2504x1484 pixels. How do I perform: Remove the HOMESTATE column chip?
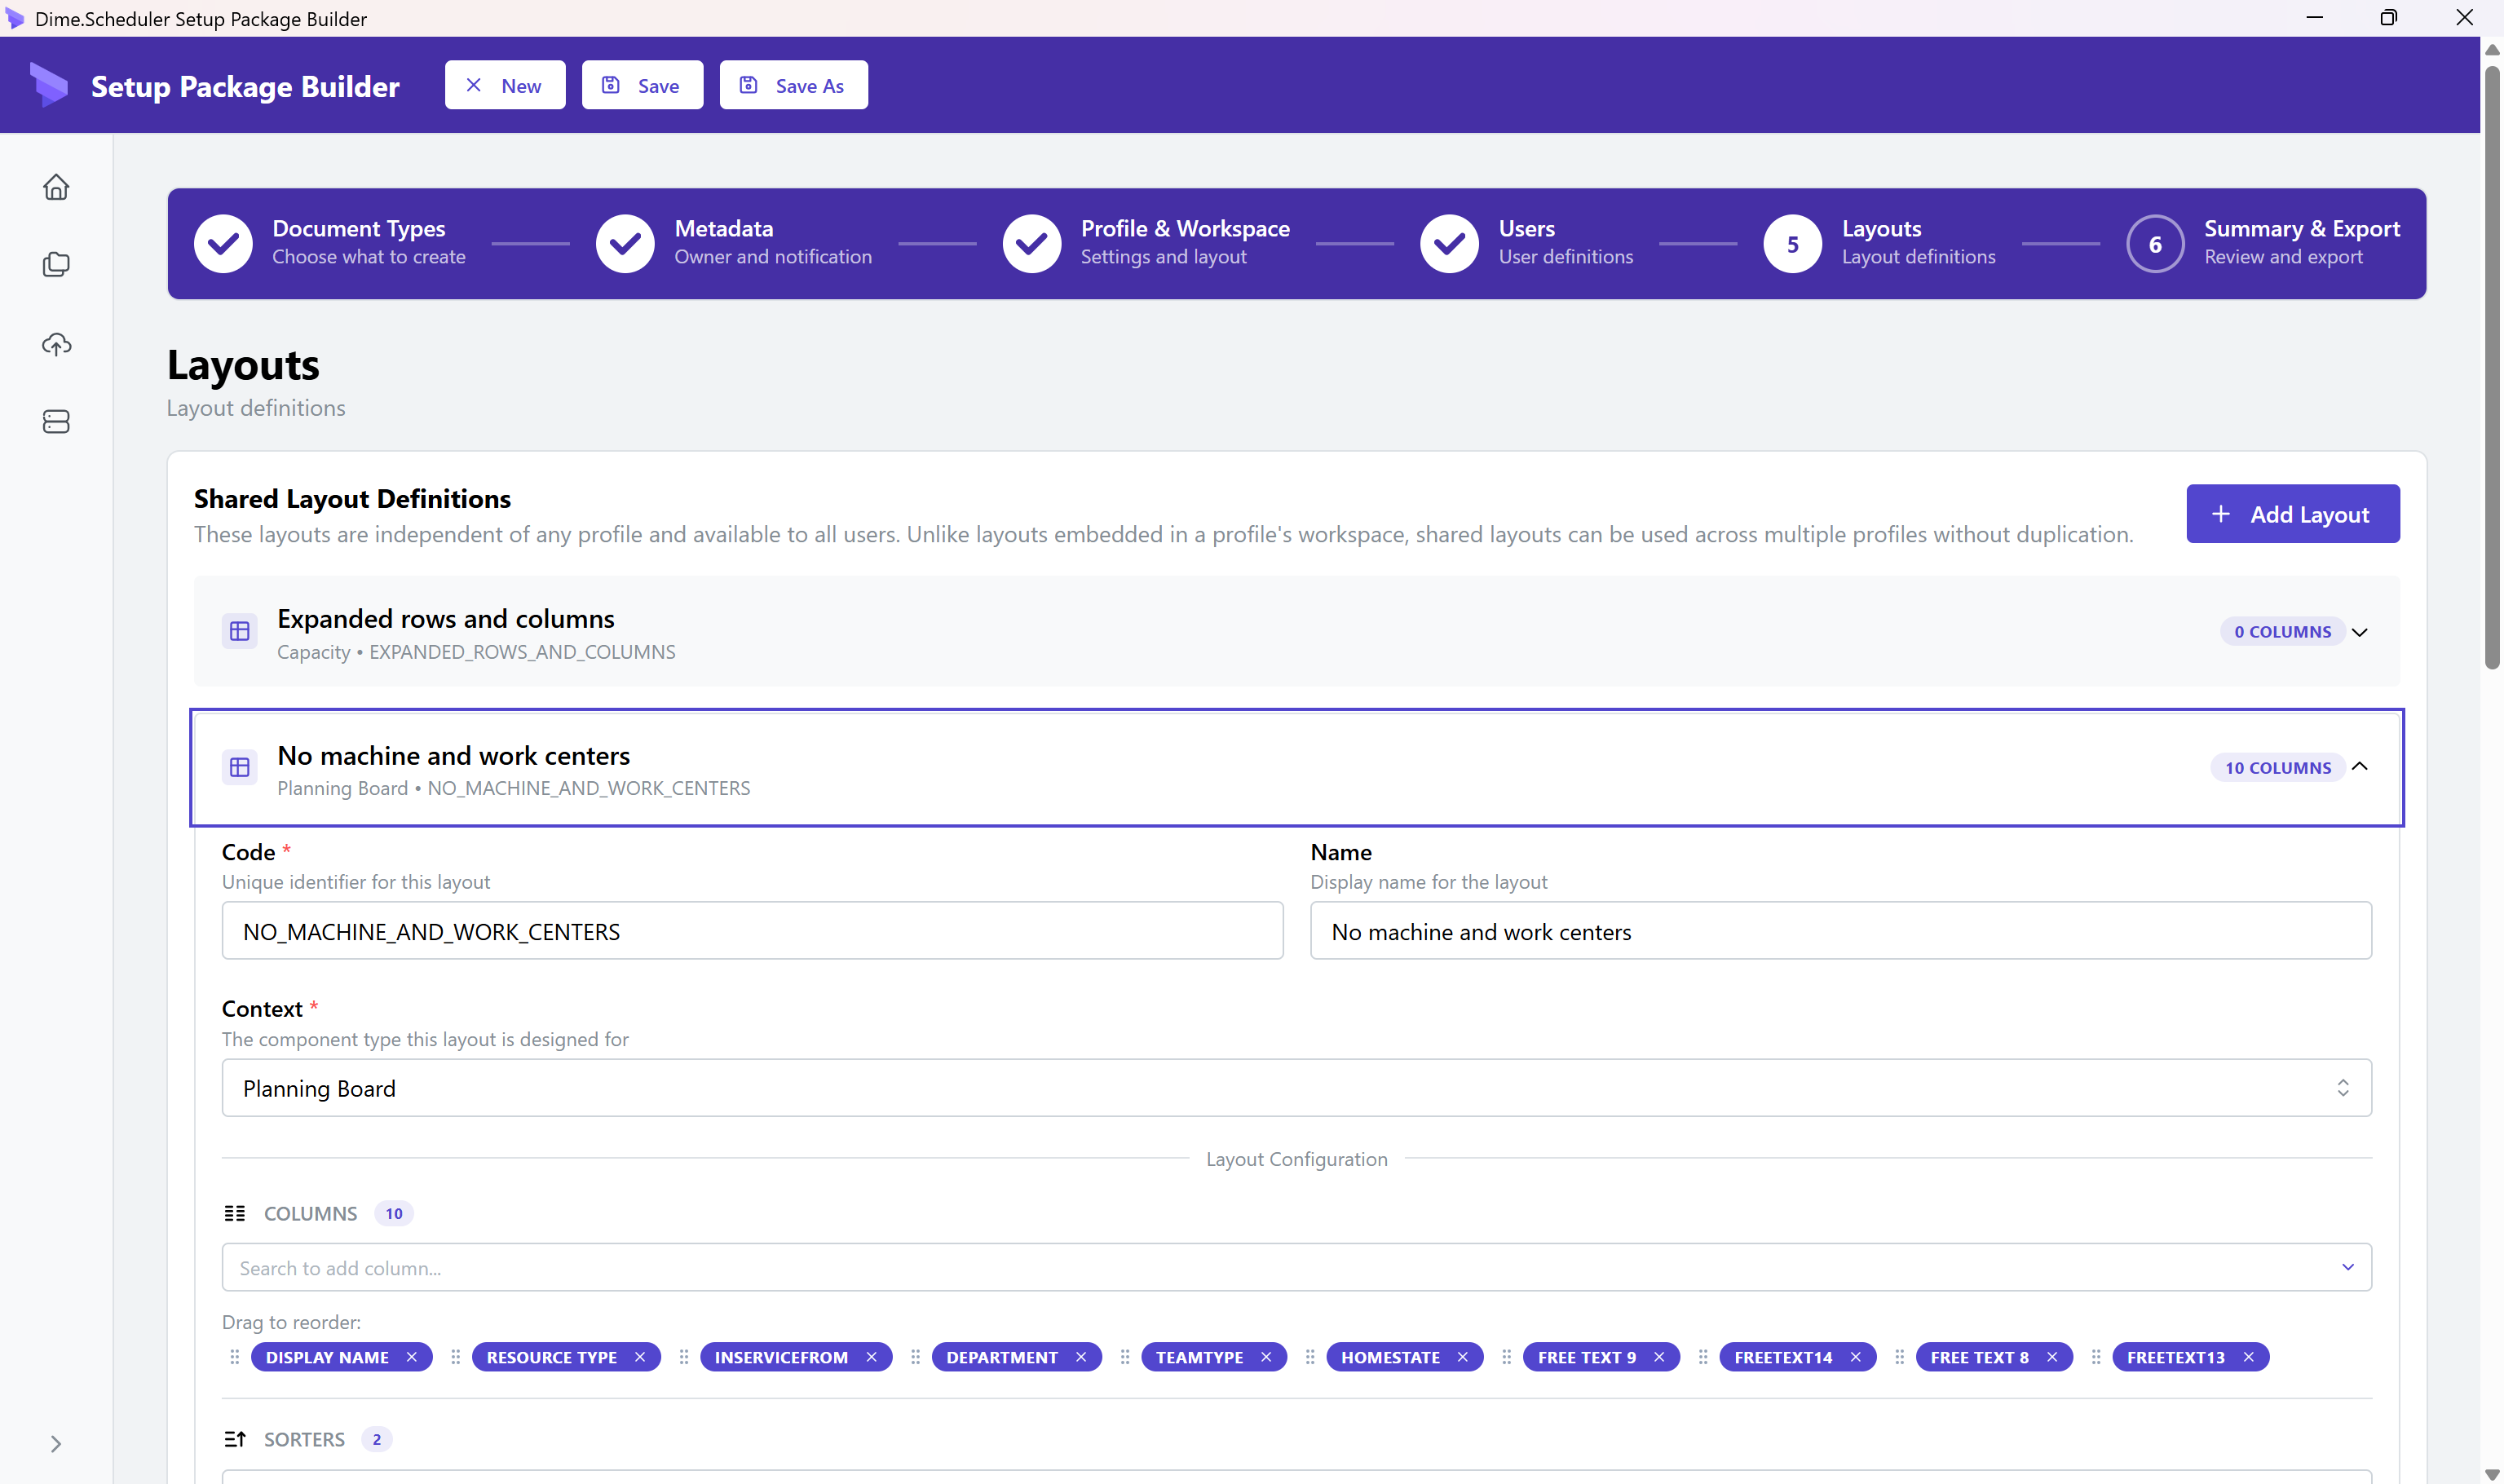pyautogui.click(x=1463, y=1357)
